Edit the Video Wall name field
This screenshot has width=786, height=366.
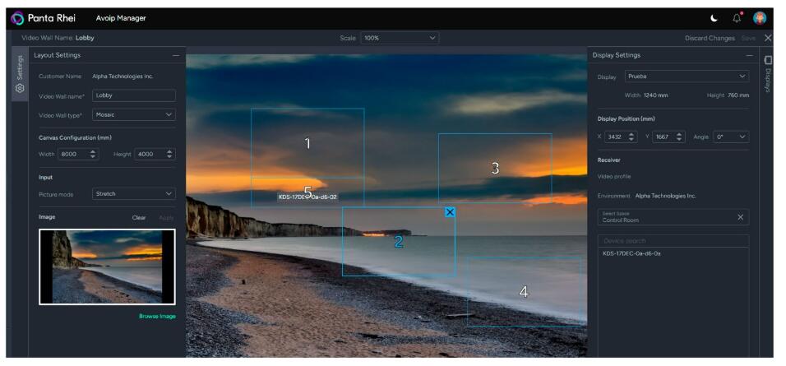(134, 95)
